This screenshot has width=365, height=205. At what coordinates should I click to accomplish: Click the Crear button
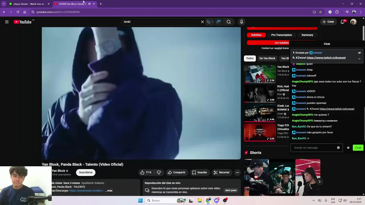click(328, 22)
